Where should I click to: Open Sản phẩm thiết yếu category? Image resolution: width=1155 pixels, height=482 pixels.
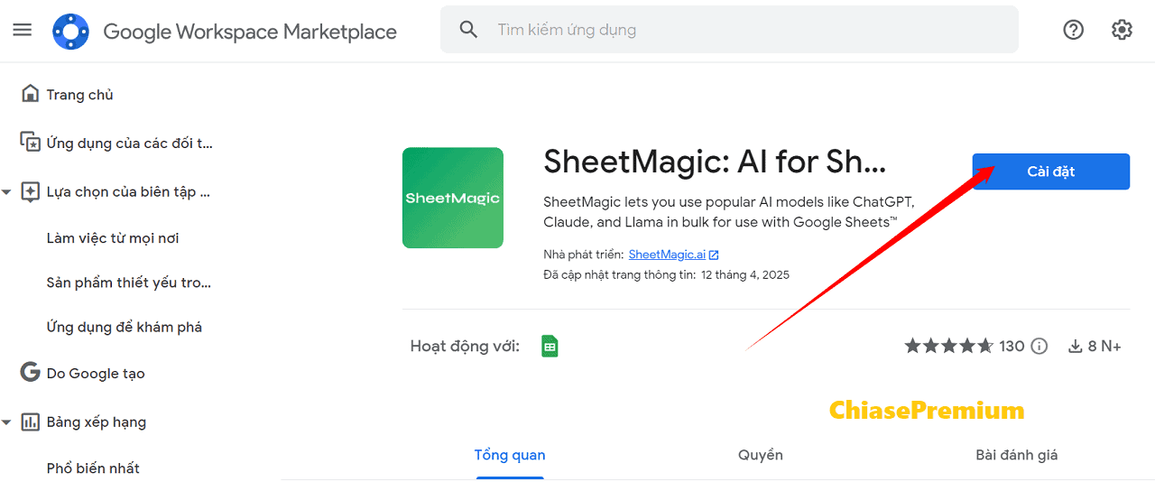tap(129, 283)
